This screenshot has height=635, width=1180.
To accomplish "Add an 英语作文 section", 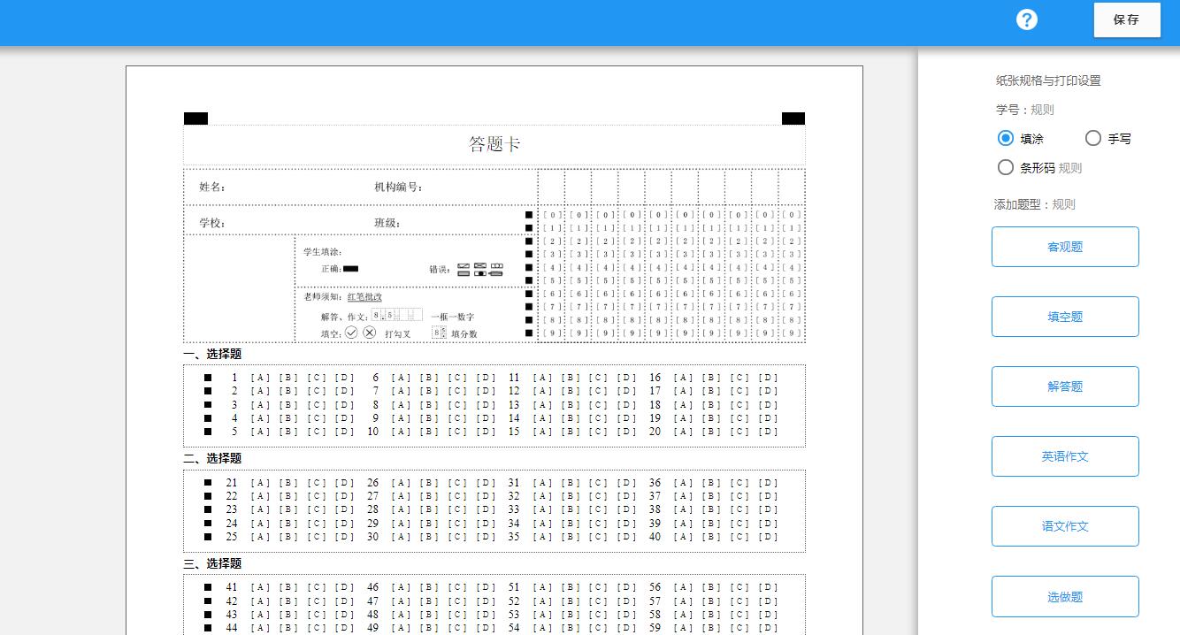I will (1064, 456).
